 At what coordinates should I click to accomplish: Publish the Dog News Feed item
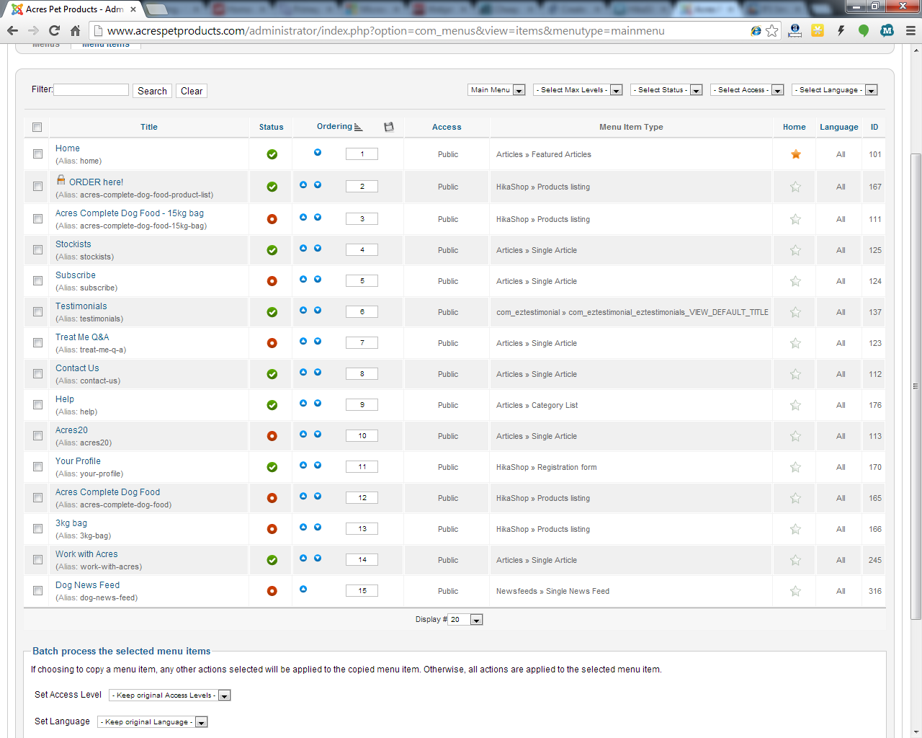click(x=272, y=591)
